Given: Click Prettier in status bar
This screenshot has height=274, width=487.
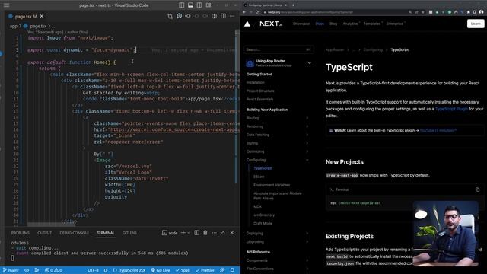Looking at the screenshot, I should pos(205,271).
